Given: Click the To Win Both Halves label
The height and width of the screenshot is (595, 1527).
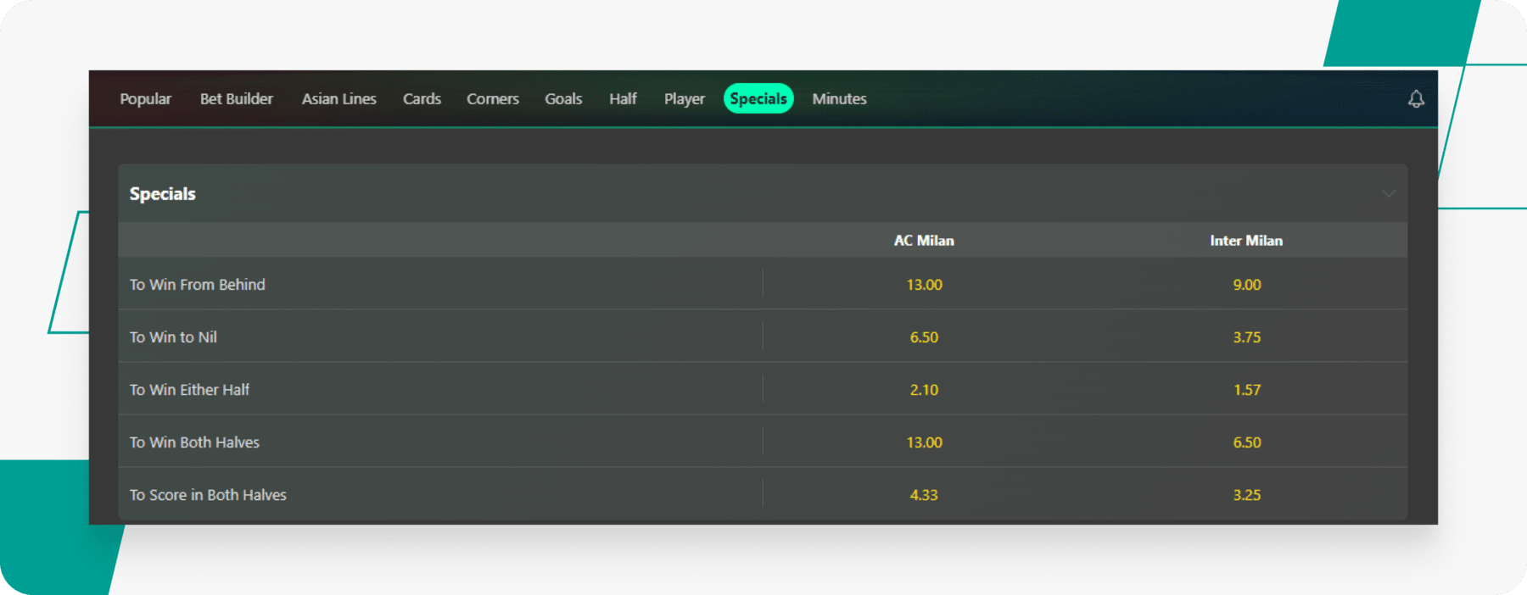Looking at the screenshot, I should point(194,442).
